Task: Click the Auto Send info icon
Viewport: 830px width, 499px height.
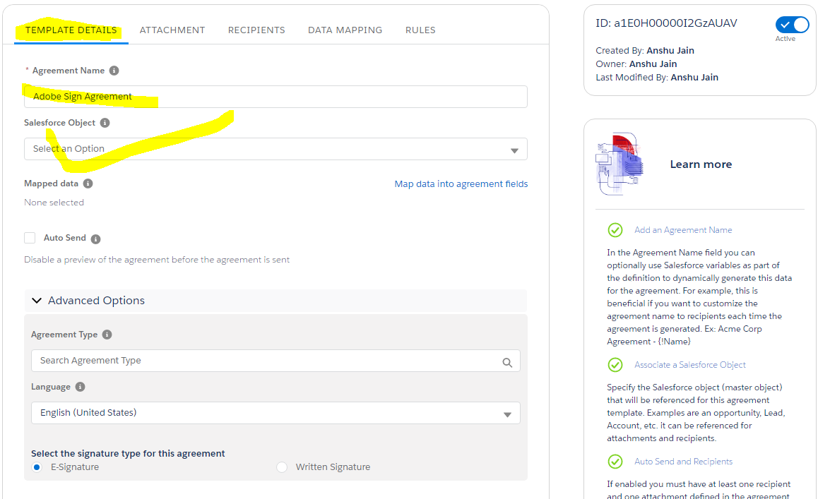Action: click(95, 239)
